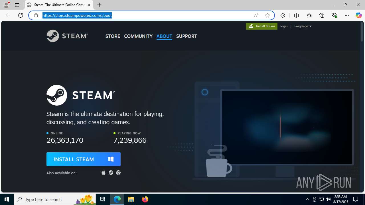Image resolution: width=365 pixels, height=205 pixels.
Task: Open the Tab actions menu icon
Action: pyautogui.click(x=17, y=5)
